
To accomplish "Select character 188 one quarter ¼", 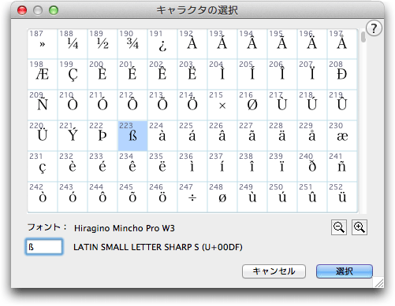I will [73, 44].
